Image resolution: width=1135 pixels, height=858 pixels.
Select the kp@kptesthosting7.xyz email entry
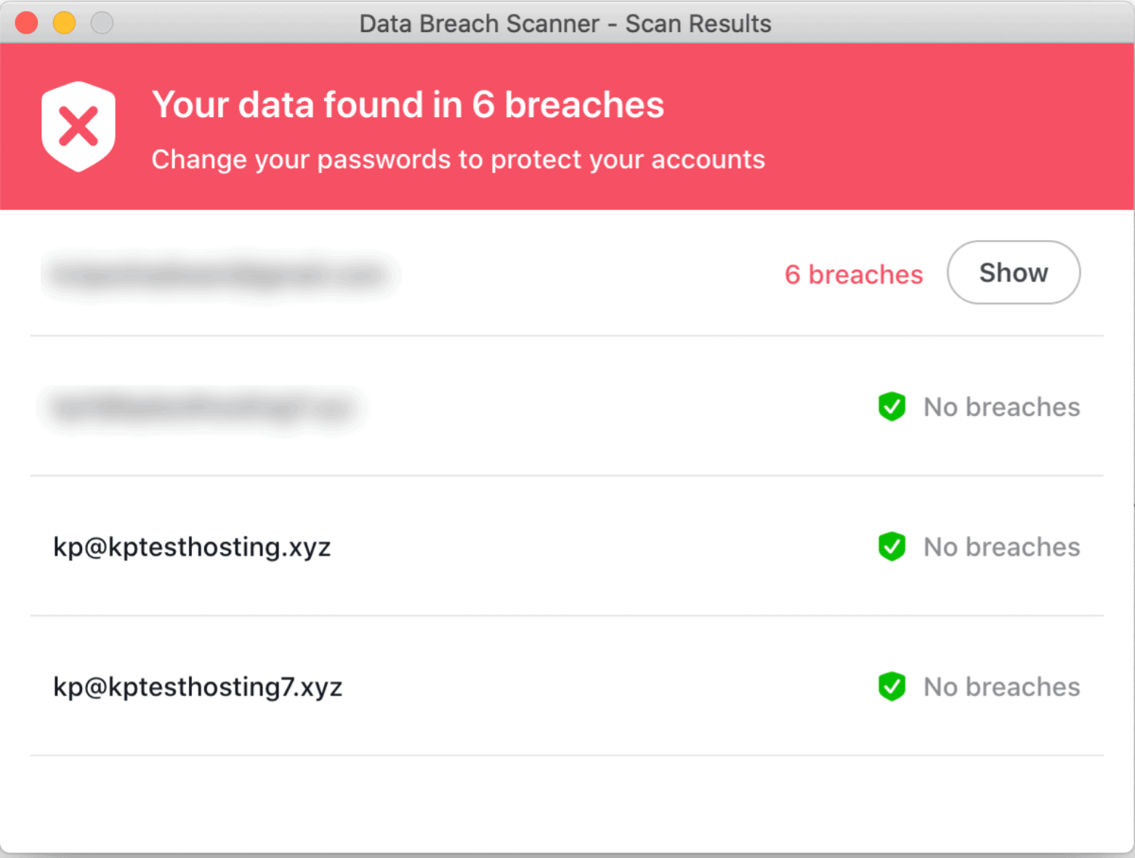pos(198,686)
